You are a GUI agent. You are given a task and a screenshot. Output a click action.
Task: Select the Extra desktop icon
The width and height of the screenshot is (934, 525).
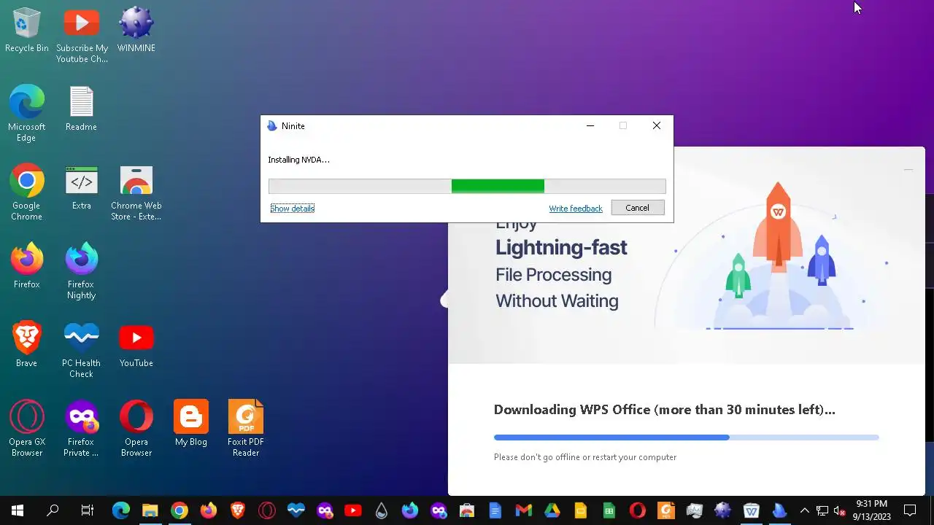coord(81,187)
